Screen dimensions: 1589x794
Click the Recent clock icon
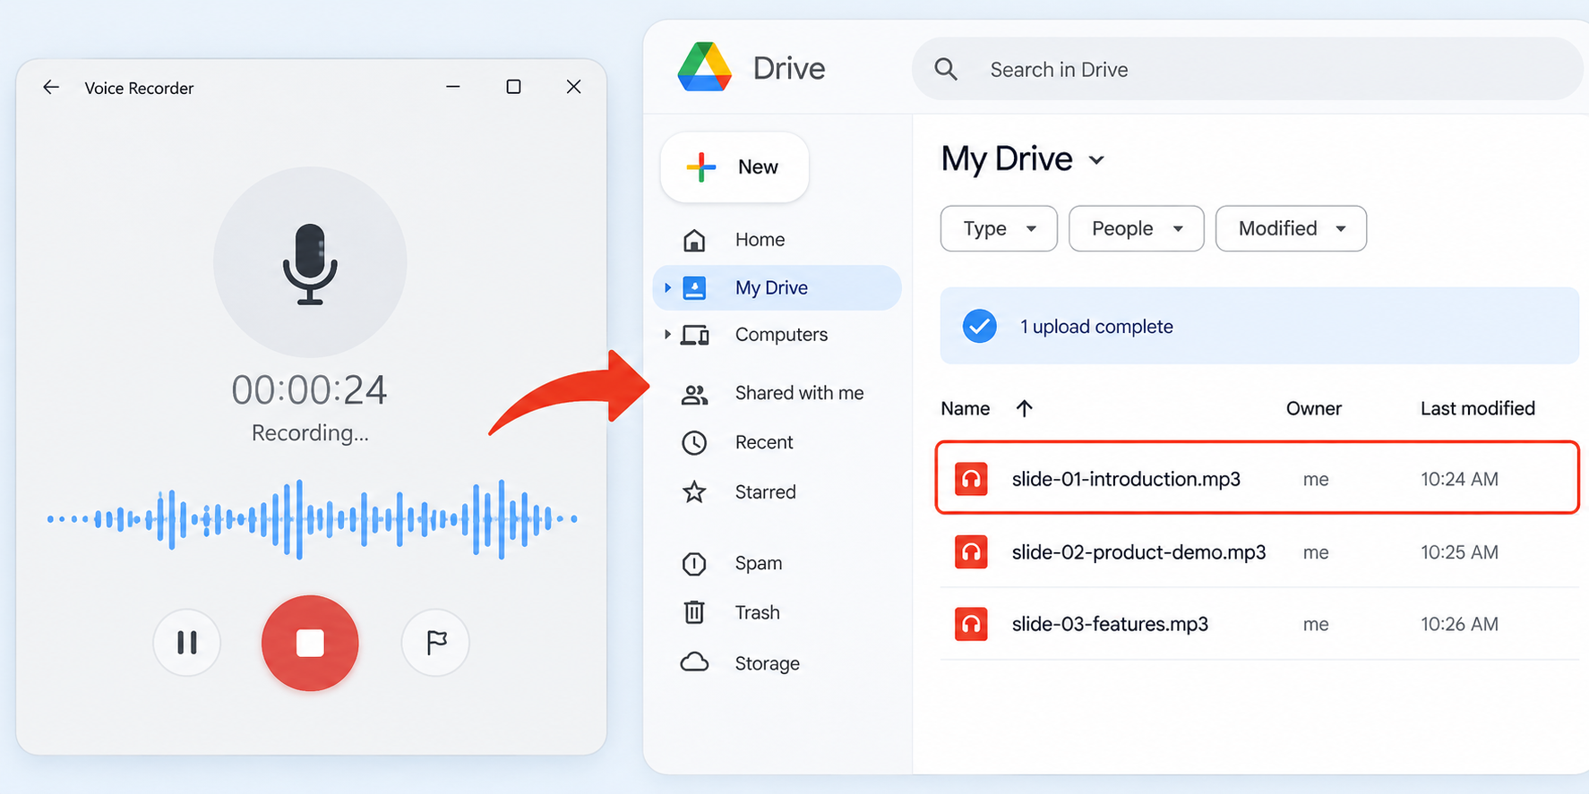(x=694, y=442)
